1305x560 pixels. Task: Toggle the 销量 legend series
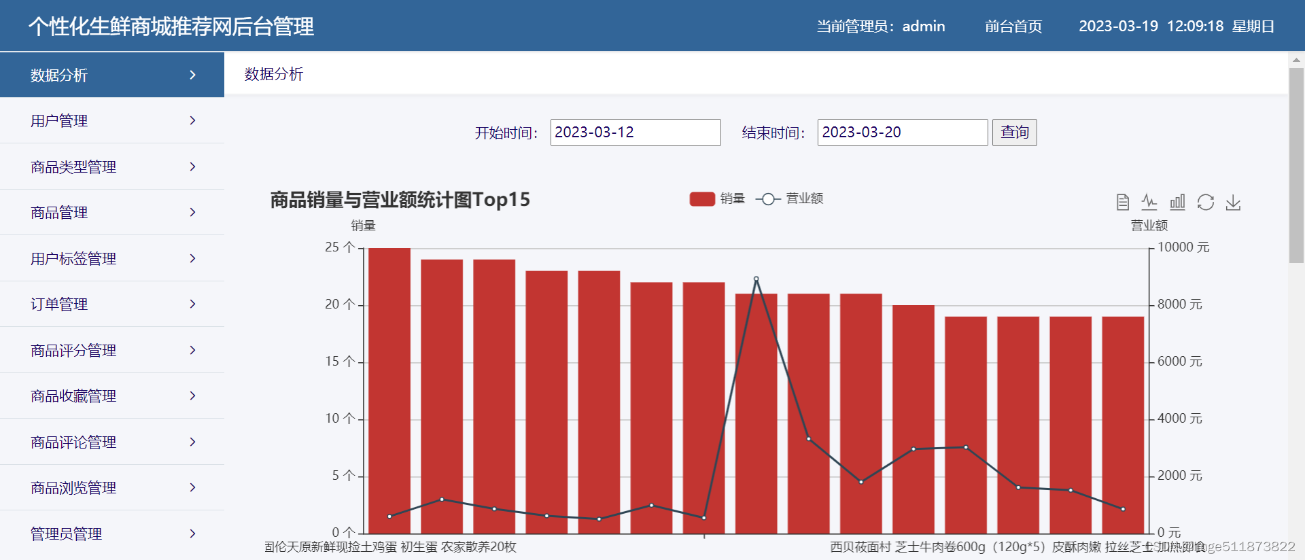[717, 198]
